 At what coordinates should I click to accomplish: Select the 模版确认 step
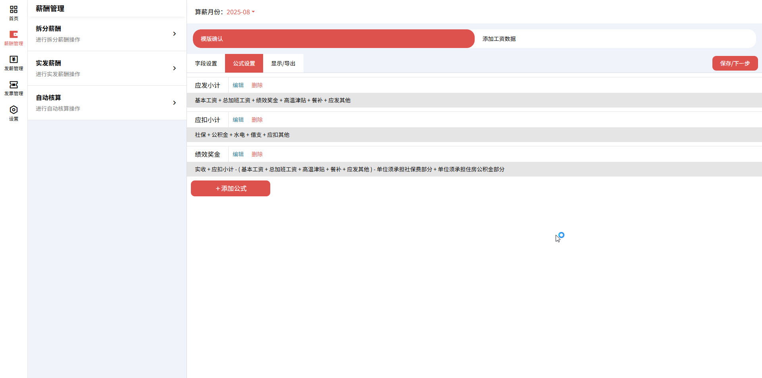click(333, 39)
